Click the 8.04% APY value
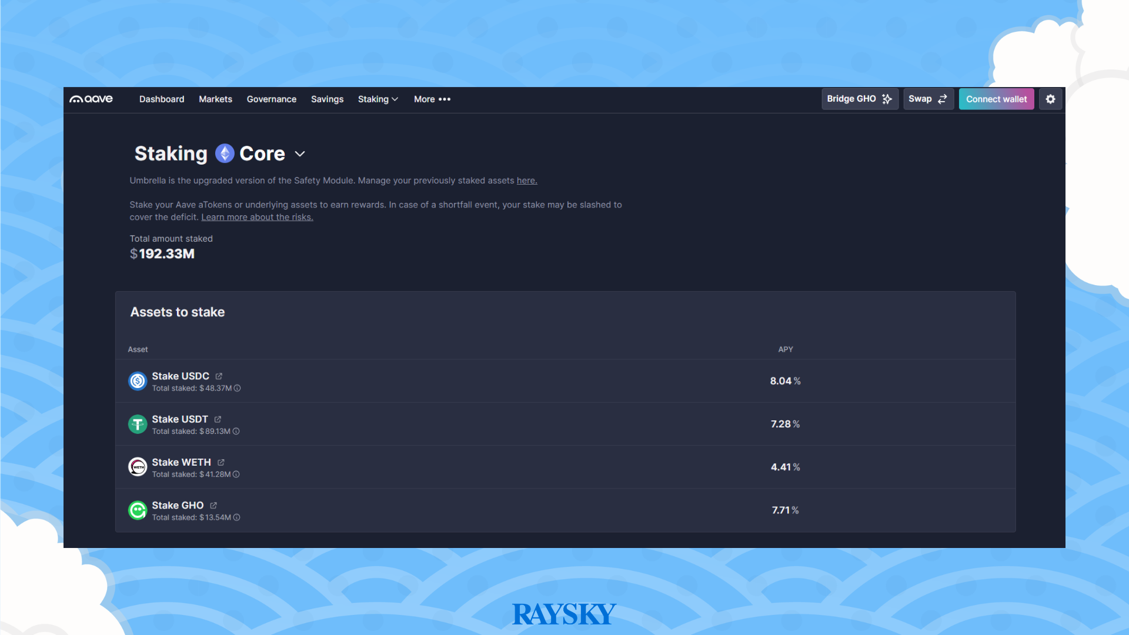Screen dimensions: 1129x635 point(785,381)
